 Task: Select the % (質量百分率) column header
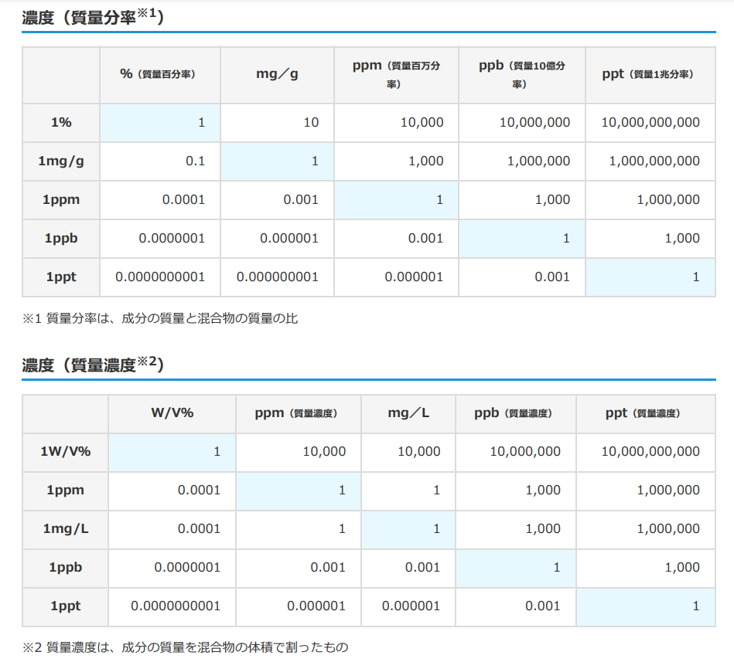click(159, 75)
